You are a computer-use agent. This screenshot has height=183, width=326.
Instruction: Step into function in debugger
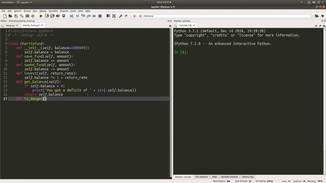(x=83, y=16)
